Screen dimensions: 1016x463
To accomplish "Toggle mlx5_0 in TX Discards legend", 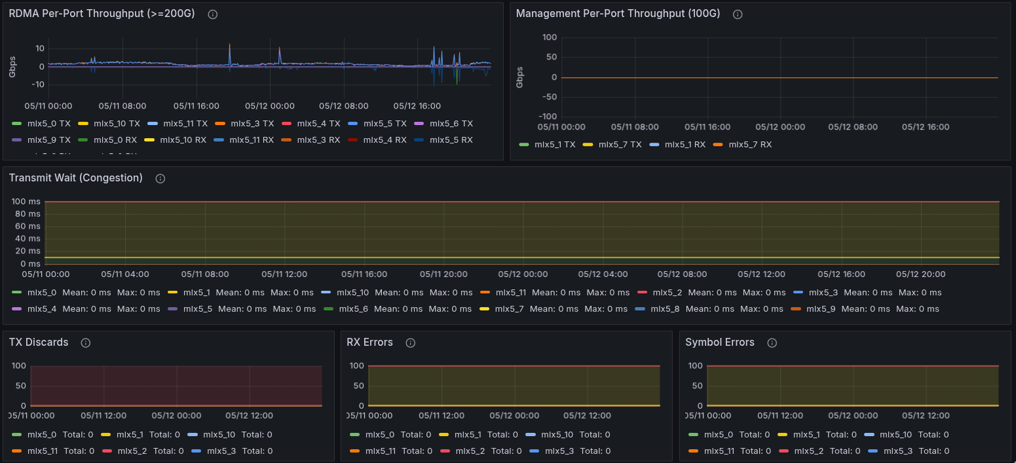I will coord(43,434).
